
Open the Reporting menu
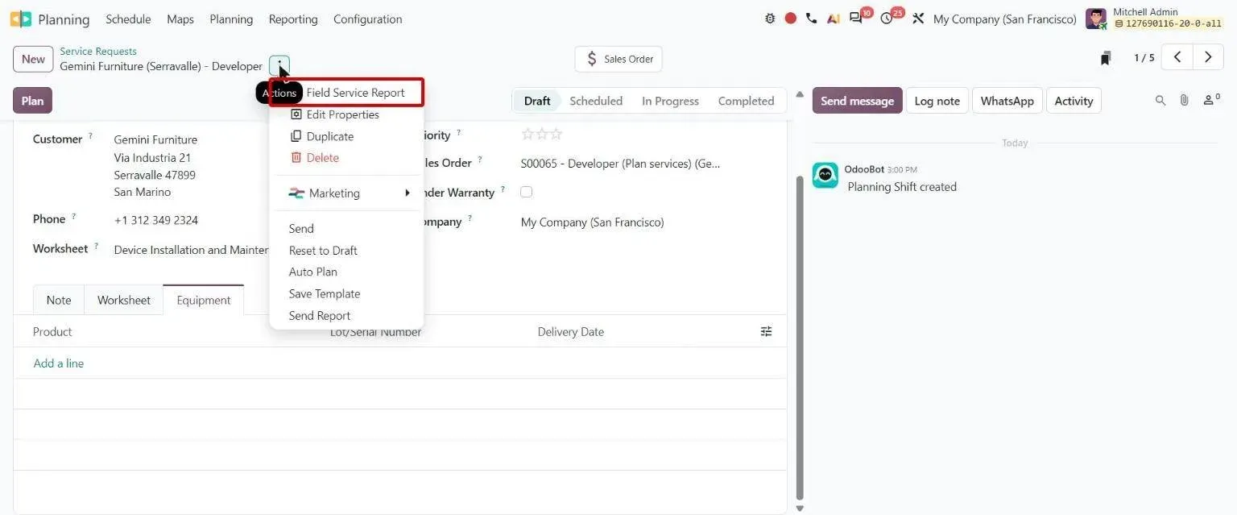click(293, 19)
